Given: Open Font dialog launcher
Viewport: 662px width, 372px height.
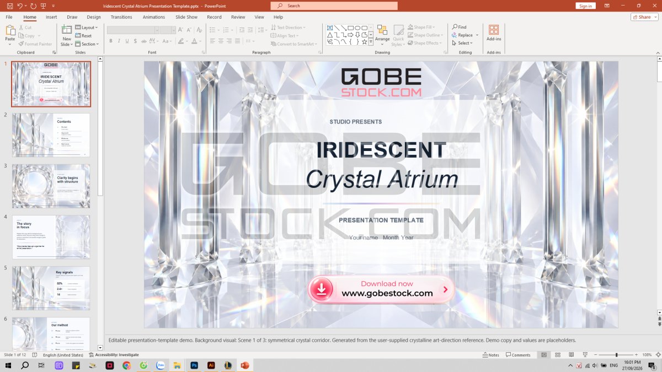Looking at the screenshot, I should 204,52.
